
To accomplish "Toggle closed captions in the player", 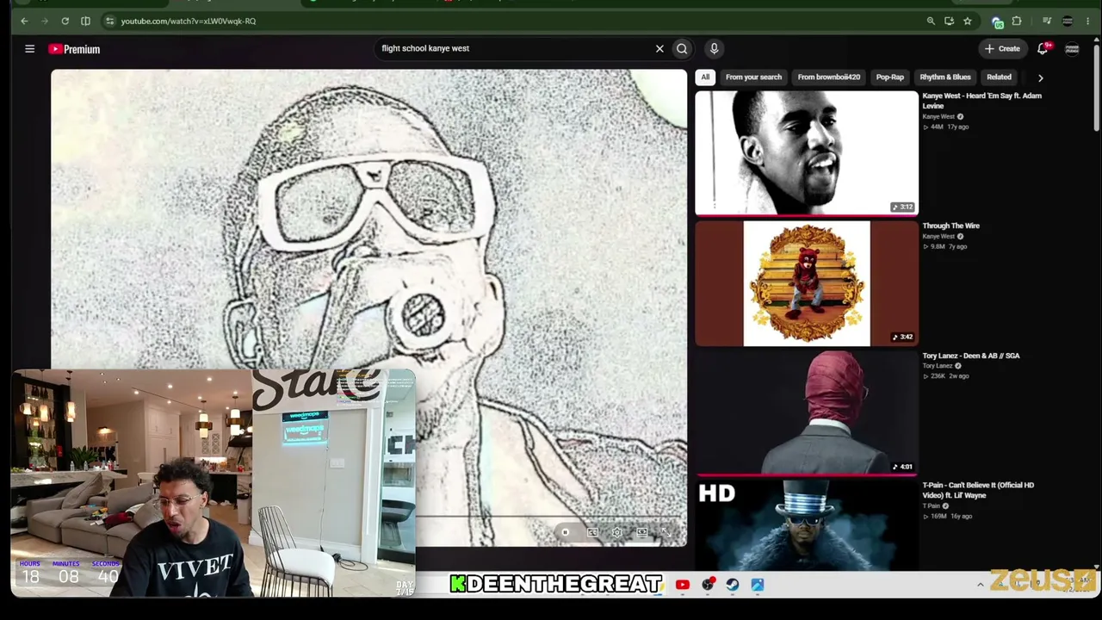I will pos(592,532).
